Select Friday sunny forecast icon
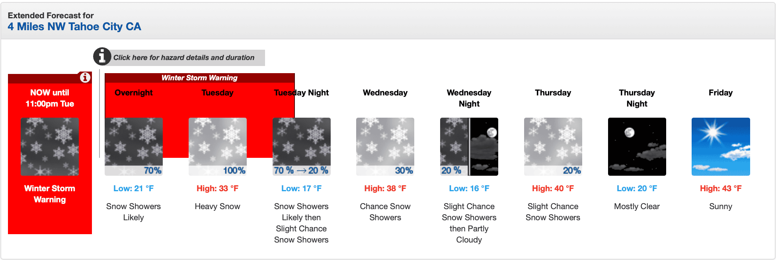 (x=721, y=147)
